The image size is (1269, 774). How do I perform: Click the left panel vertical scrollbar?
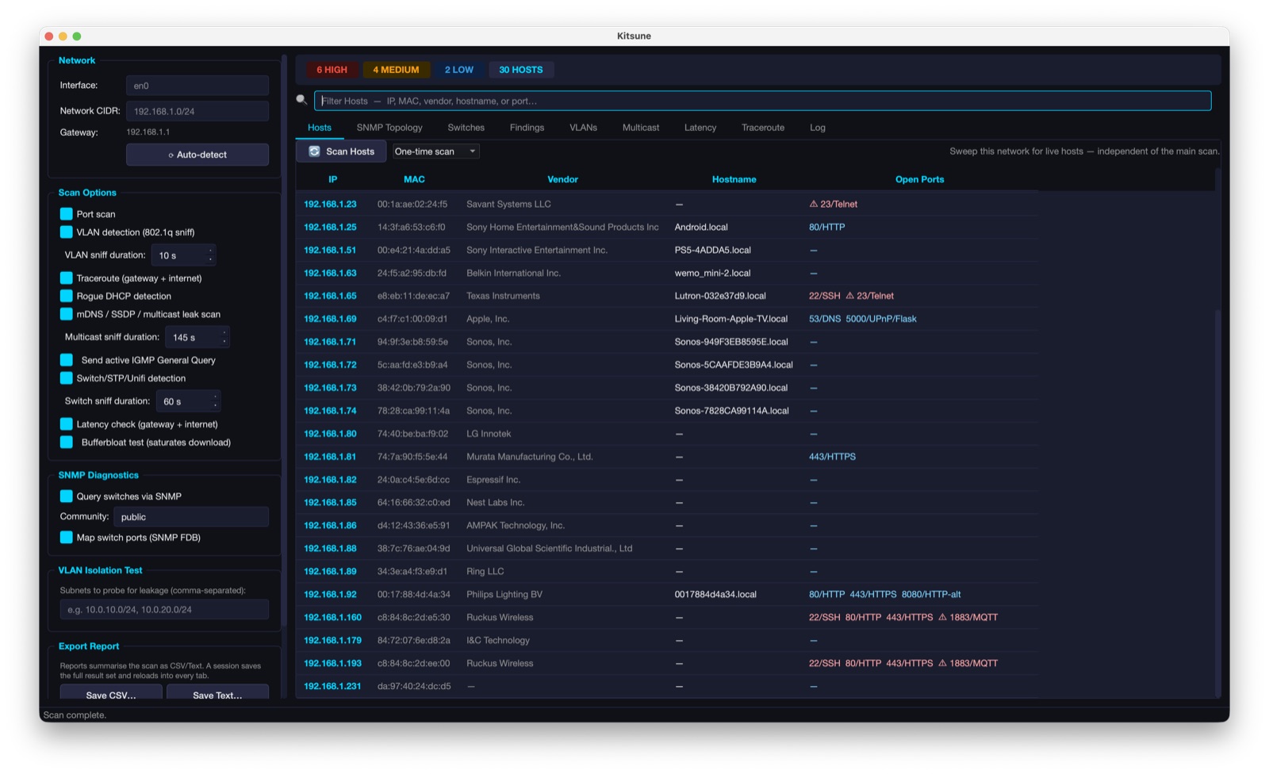point(284,341)
